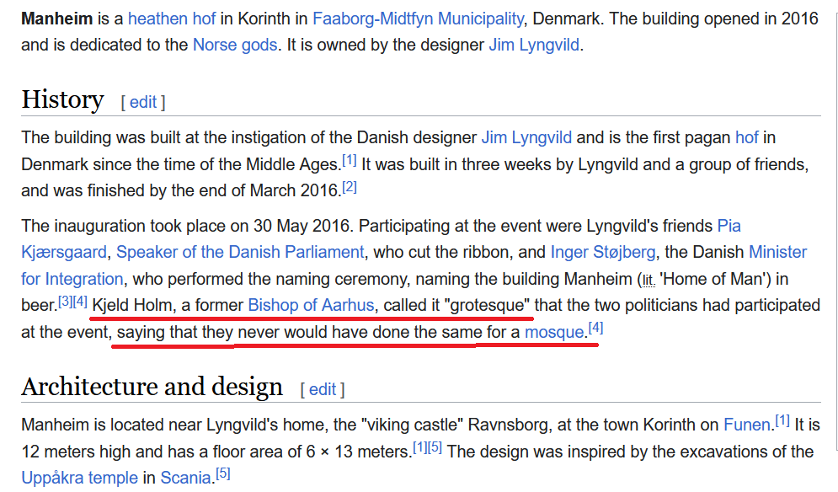Open the 'heathen hof' link in intro
This screenshot has height=492, width=838.
click(x=172, y=19)
